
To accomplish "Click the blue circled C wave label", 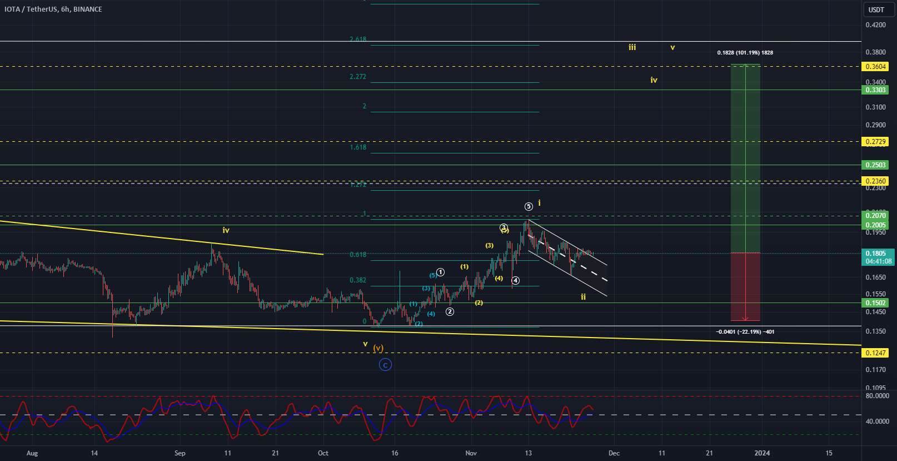I will pyautogui.click(x=385, y=365).
